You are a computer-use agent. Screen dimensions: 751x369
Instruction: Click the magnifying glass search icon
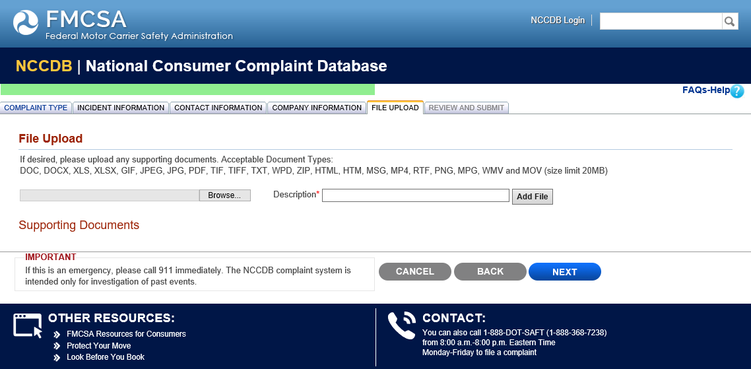tap(729, 21)
